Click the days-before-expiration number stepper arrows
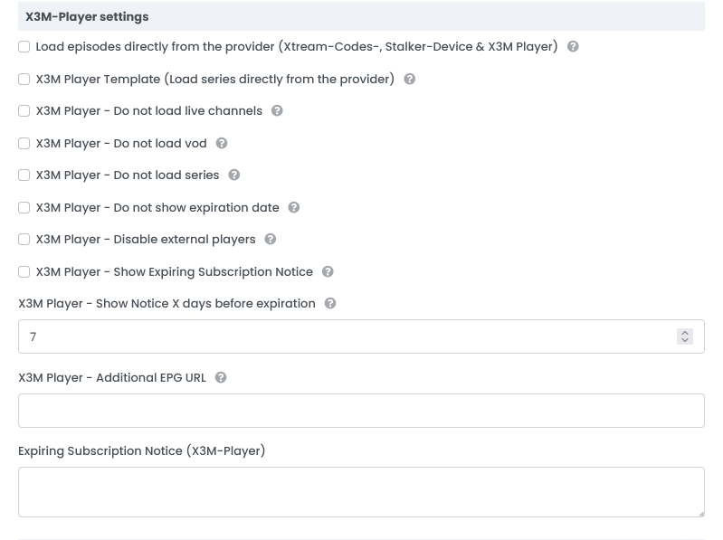The image size is (723, 540). pos(685,336)
